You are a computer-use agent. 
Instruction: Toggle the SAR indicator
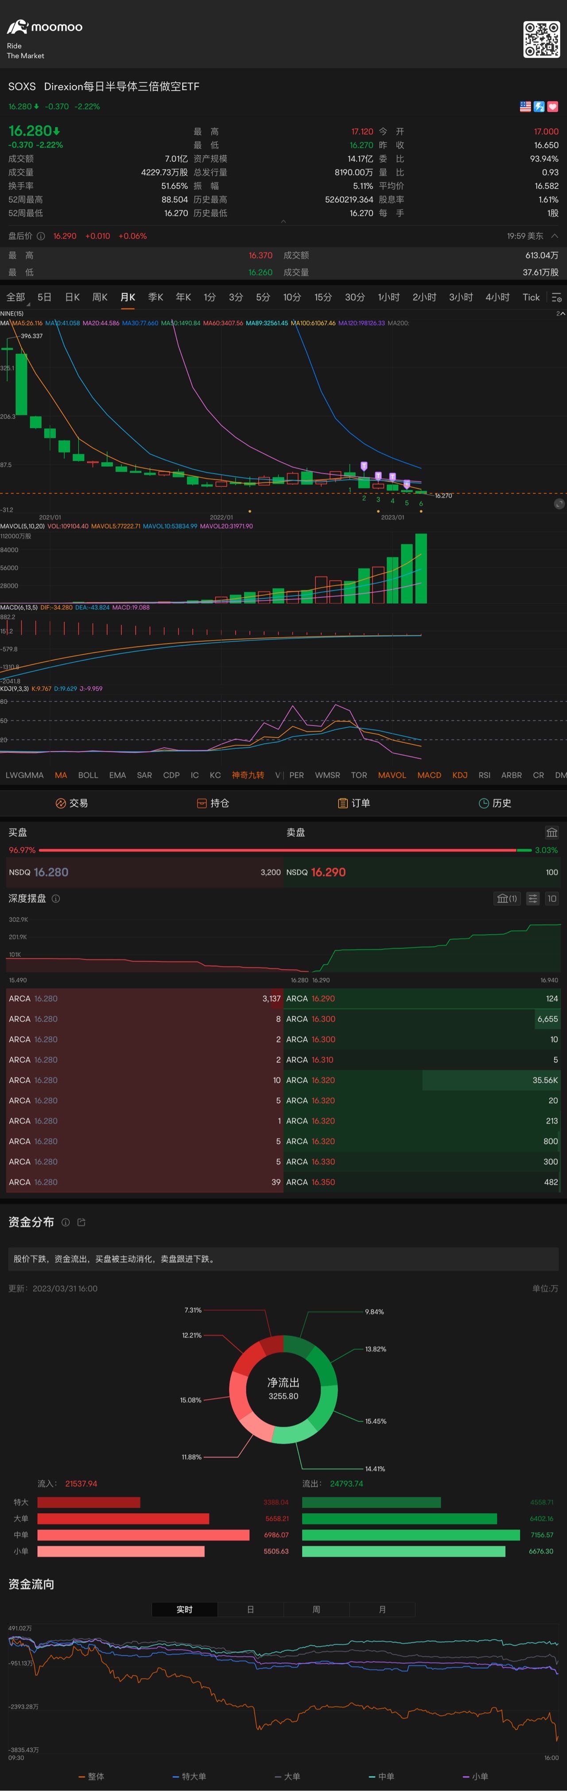click(x=144, y=775)
